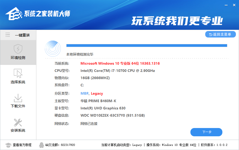
Task: Select the 下载文件 download icon
Action: [x=18, y=98]
